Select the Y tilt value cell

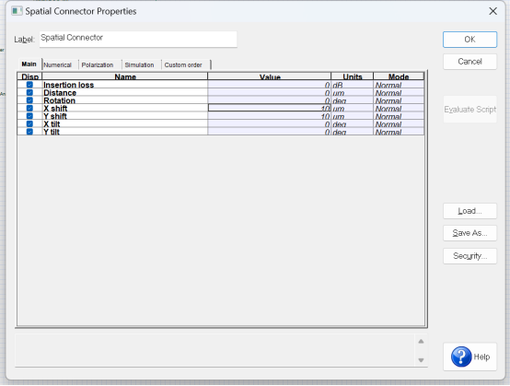tap(270, 132)
